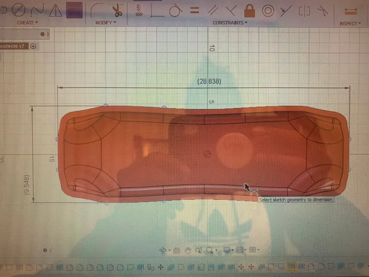The height and width of the screenshot is (277, 369).
Task: Select the yellow highlighted timeline feature
Action: (291, 266)
